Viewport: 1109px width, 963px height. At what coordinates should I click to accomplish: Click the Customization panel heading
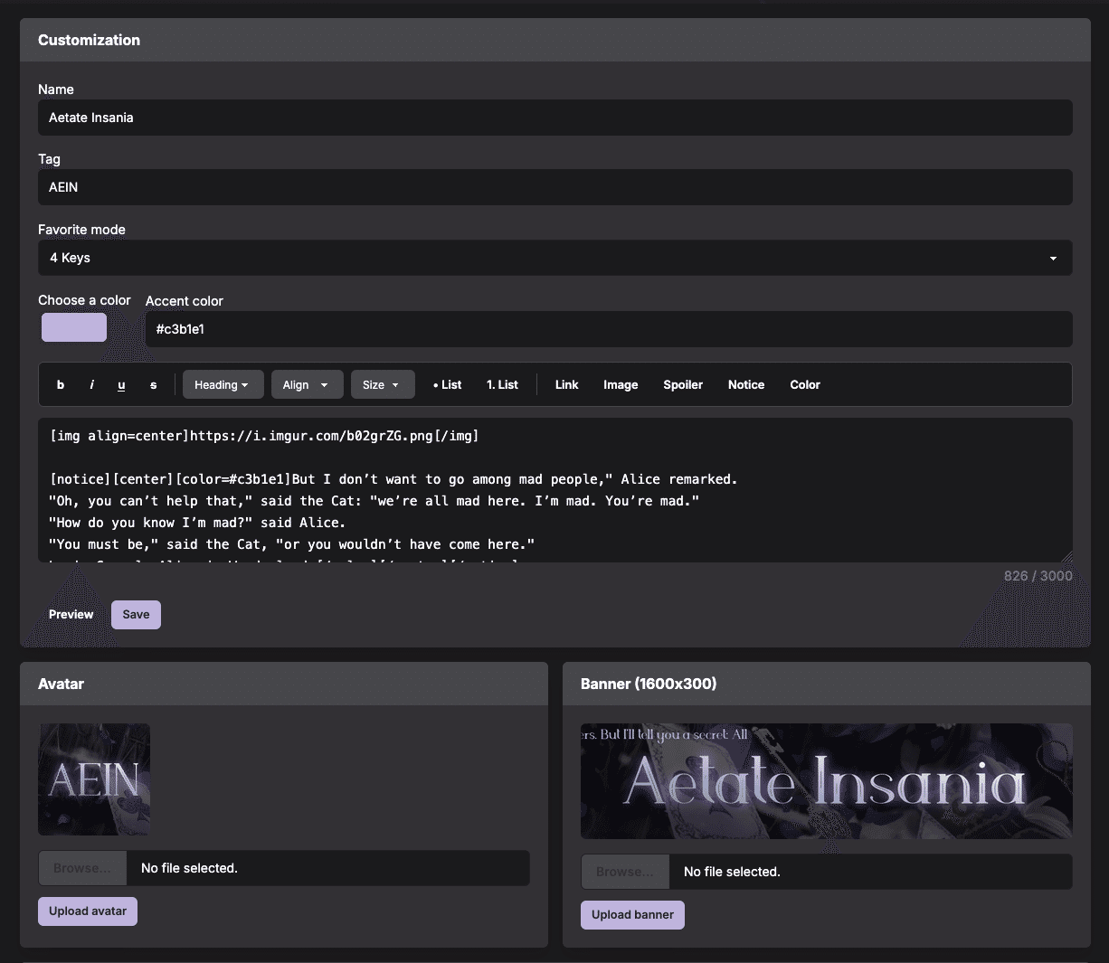coord(89,40)
